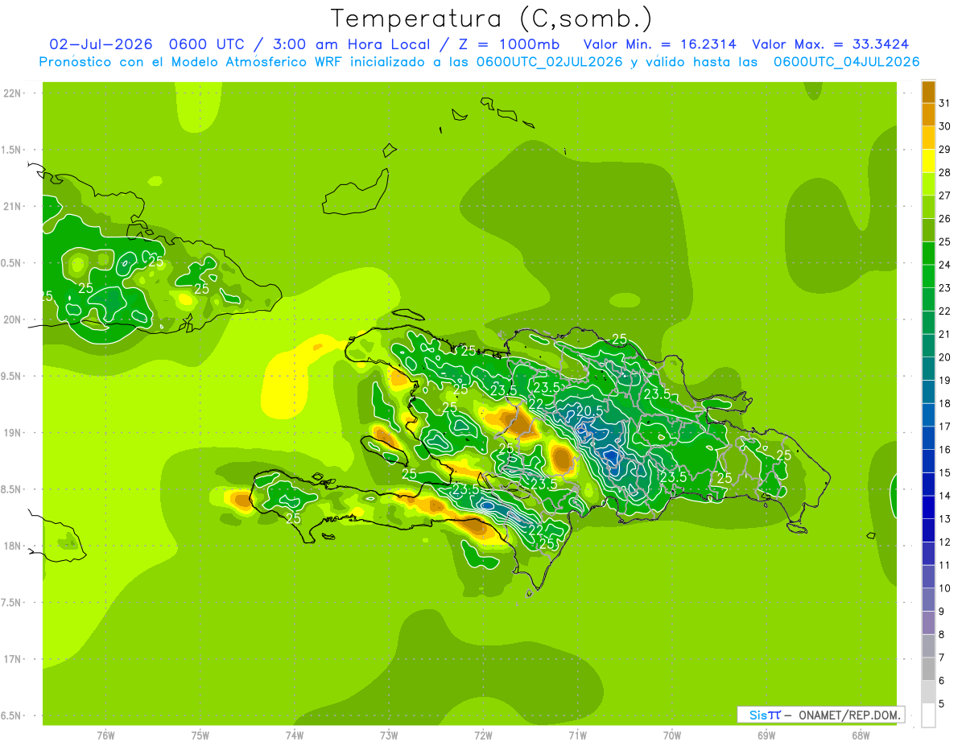This screenshot has width=966, height=746.
Task: Click the "5" colorbar label
Action: (941, 703)
